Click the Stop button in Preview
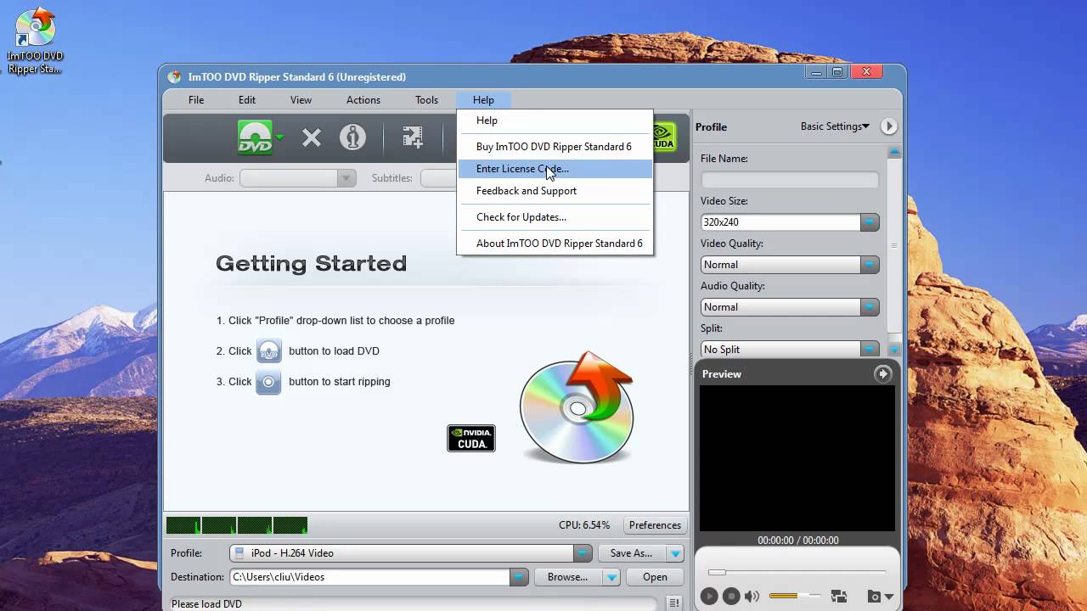The width and height of the screenshot is (1087, 611). click(731, 597)
